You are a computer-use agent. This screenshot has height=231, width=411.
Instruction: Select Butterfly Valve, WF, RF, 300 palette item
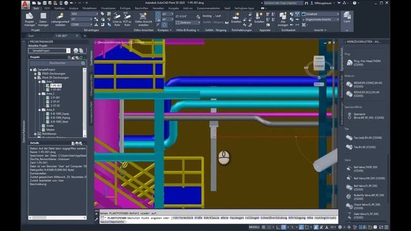pyautogui.click(x=365, y=197)
